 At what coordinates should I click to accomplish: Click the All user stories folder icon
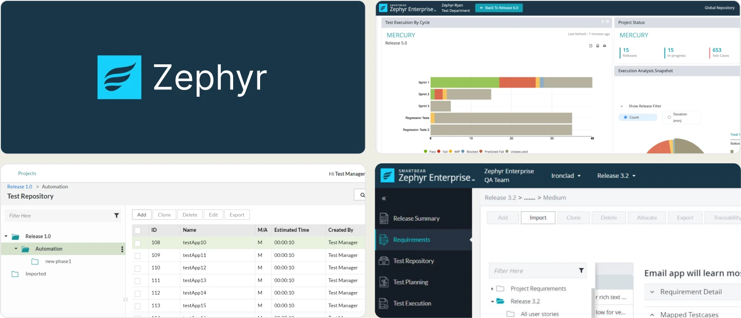[511, 314]
